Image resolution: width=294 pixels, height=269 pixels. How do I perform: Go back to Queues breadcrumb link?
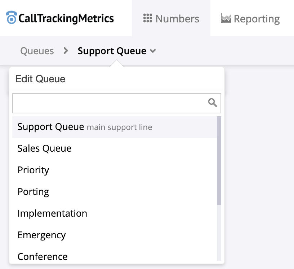pyautogui.click(x=37, y=51)
